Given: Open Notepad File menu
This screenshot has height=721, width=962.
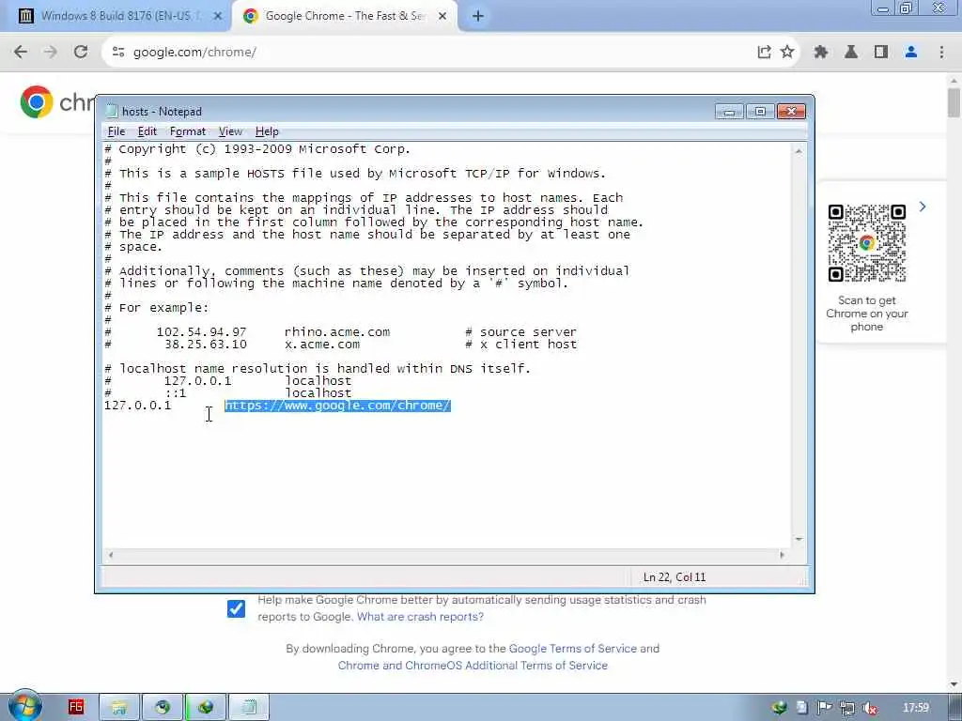Looking at the screenshot, I should click(116, 131).
